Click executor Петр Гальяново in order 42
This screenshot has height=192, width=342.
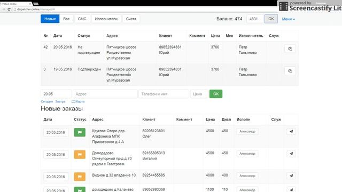tap(248, 50)
